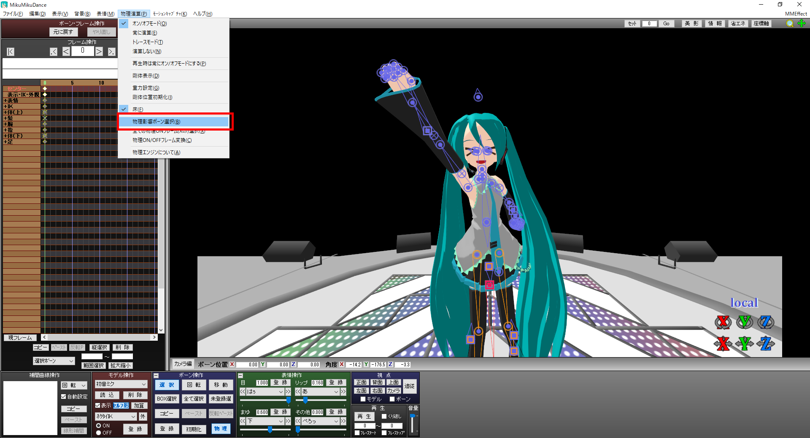Click next eyebrow morph >> arrow
This screenshot has width=810, height=438.
tap(288, 421)
